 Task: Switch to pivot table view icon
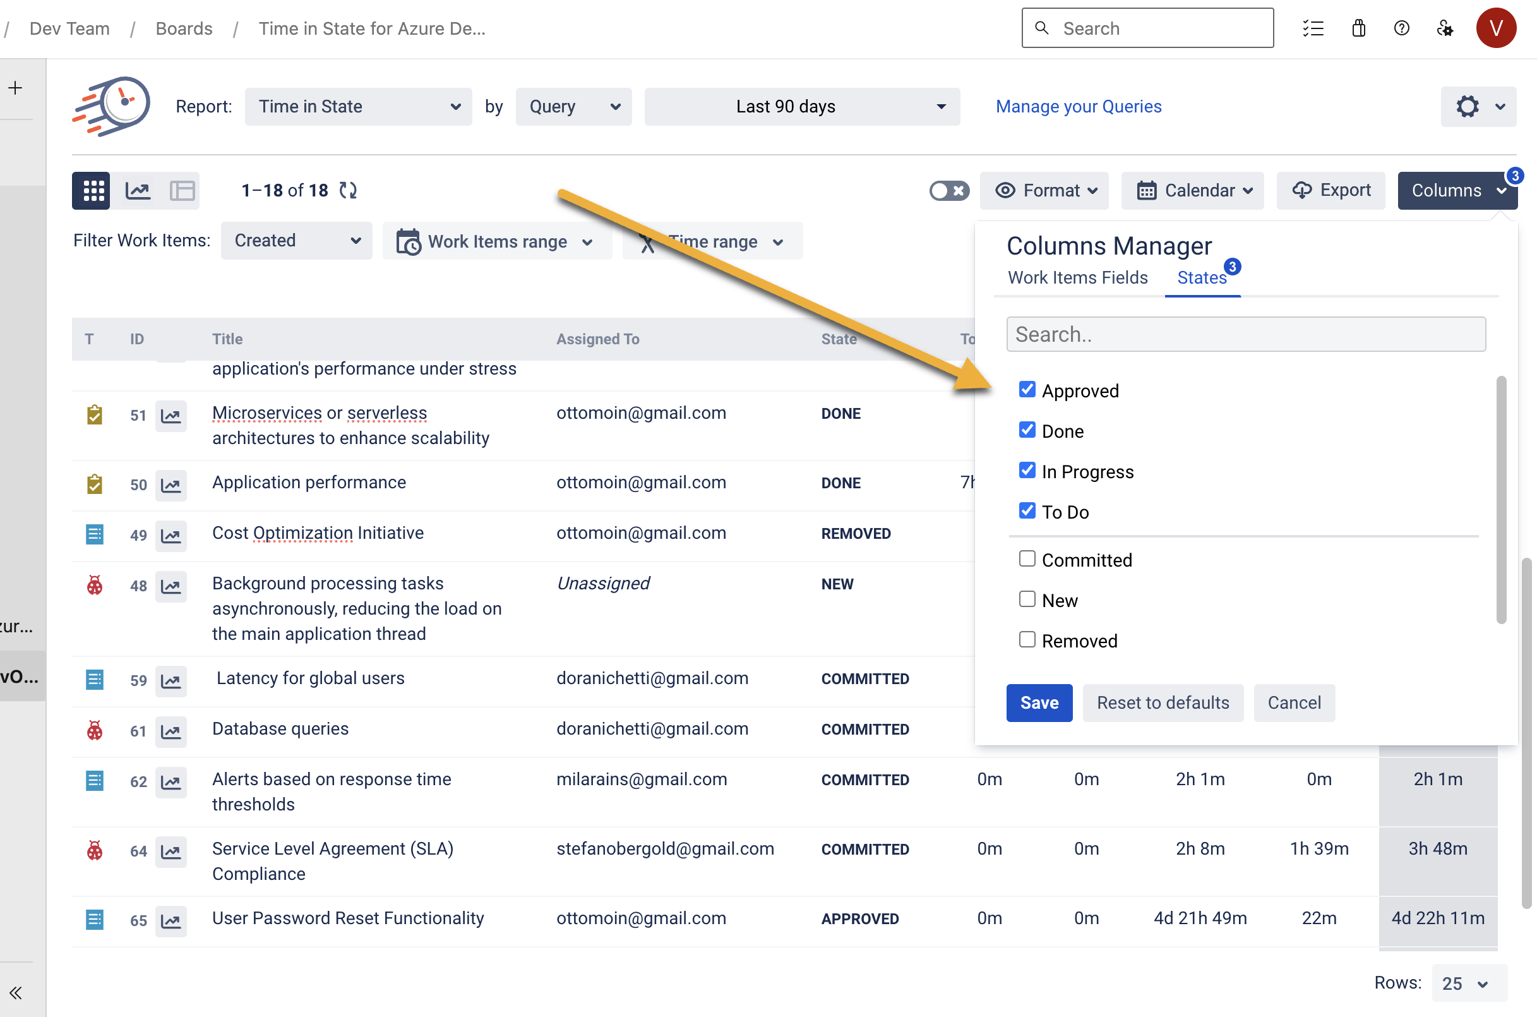[182, 190]
